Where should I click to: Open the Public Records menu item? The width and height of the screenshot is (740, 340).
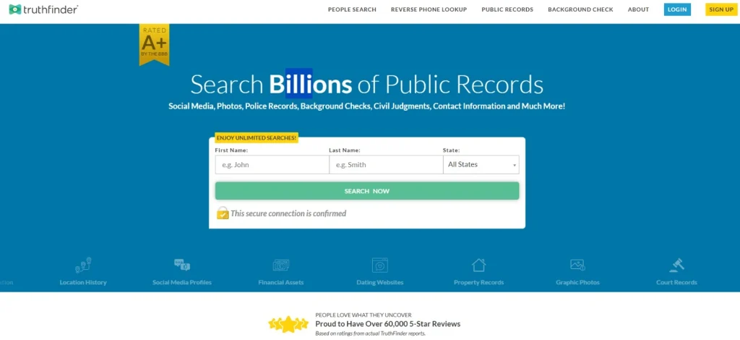tap(507, 9)
